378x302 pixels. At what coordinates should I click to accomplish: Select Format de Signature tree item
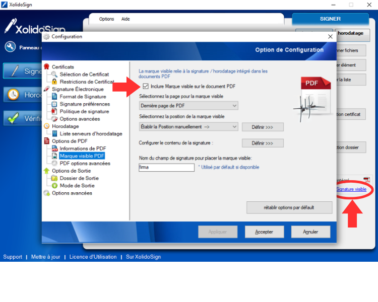click(x=83, y=97)
